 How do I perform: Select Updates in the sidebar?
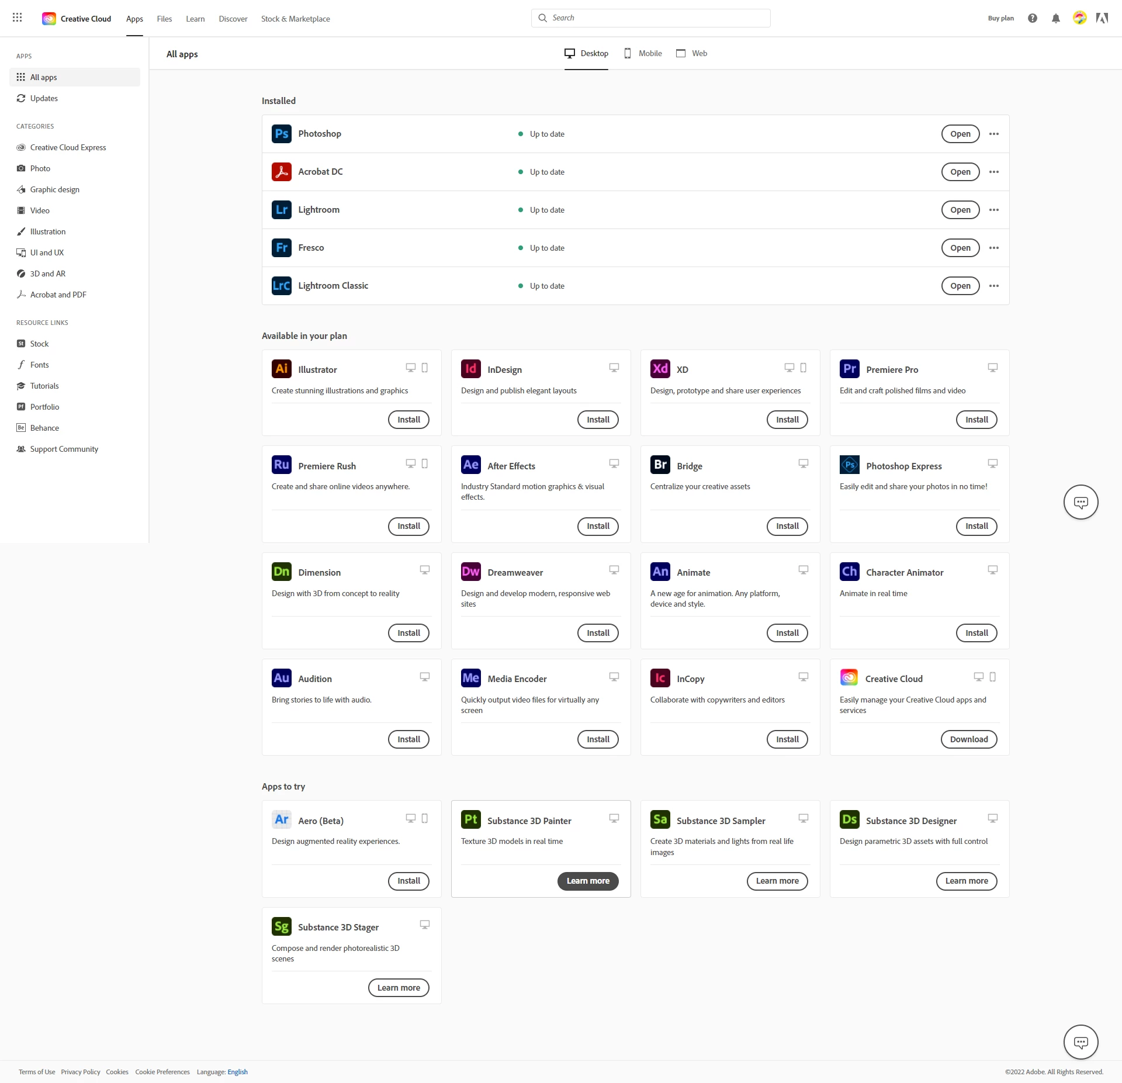point(44,98)
